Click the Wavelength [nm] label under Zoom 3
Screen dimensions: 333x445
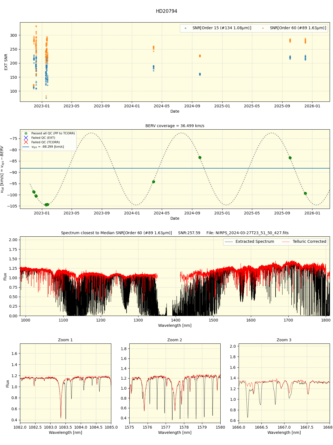click(284, 432)
